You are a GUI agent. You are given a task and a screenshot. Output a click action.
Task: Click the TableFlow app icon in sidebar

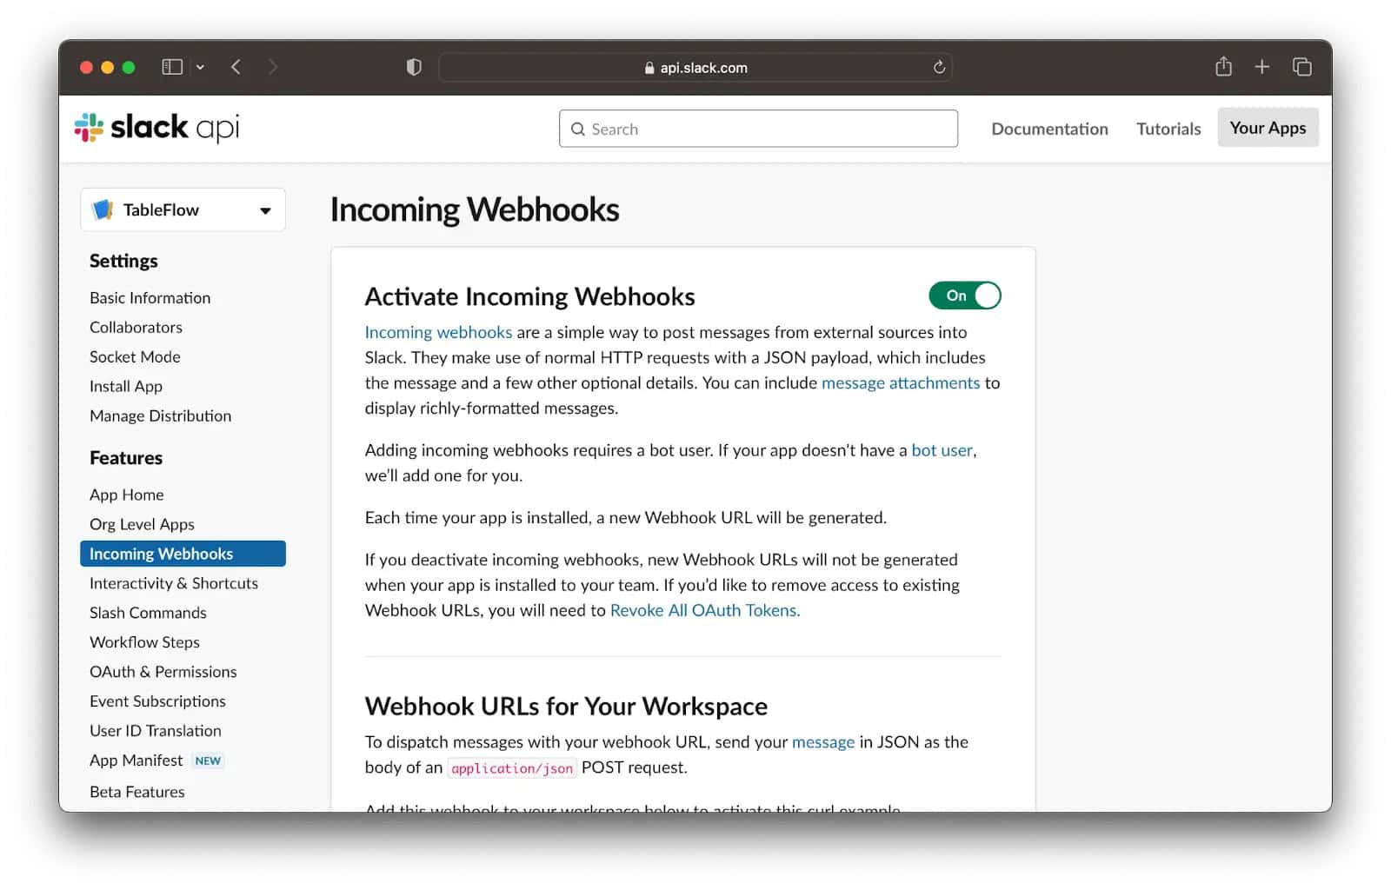[x=103, y=209]
